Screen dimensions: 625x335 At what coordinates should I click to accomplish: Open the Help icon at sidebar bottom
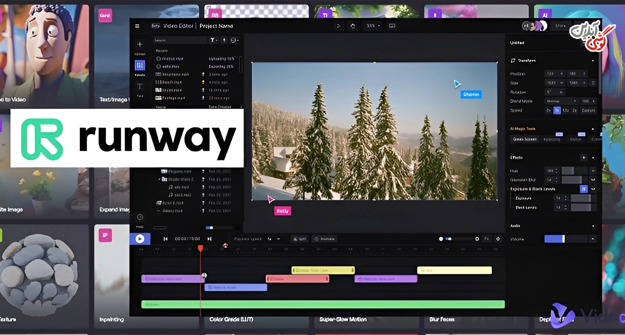(140, 217)
